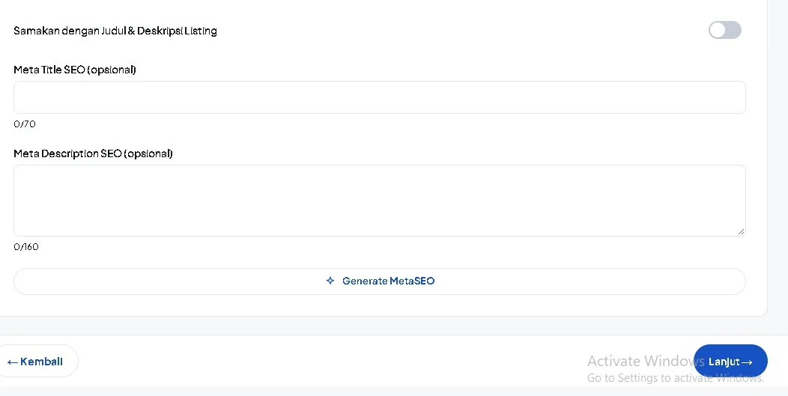Click the 0/70 character counter
The width and height of the screenshot is (788, 396).
pyautogui.click(x=25, y=124)
